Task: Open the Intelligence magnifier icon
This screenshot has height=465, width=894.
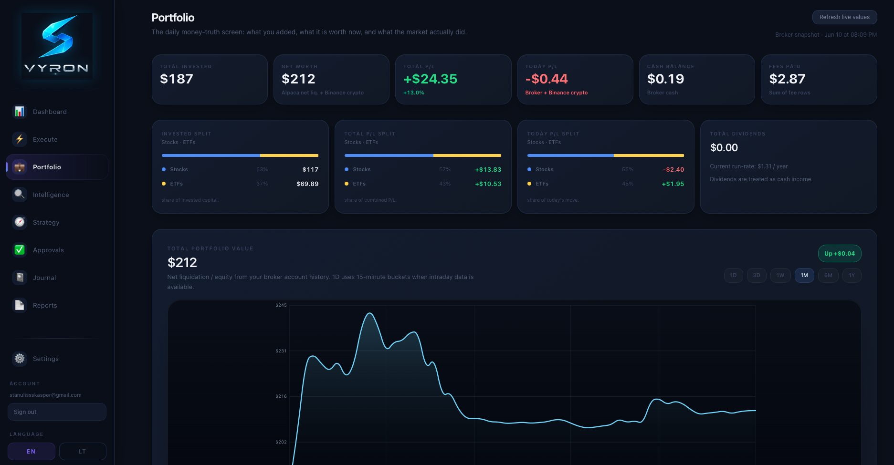Action: (x=20, y=195)
